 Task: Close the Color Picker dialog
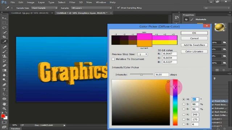207,26
